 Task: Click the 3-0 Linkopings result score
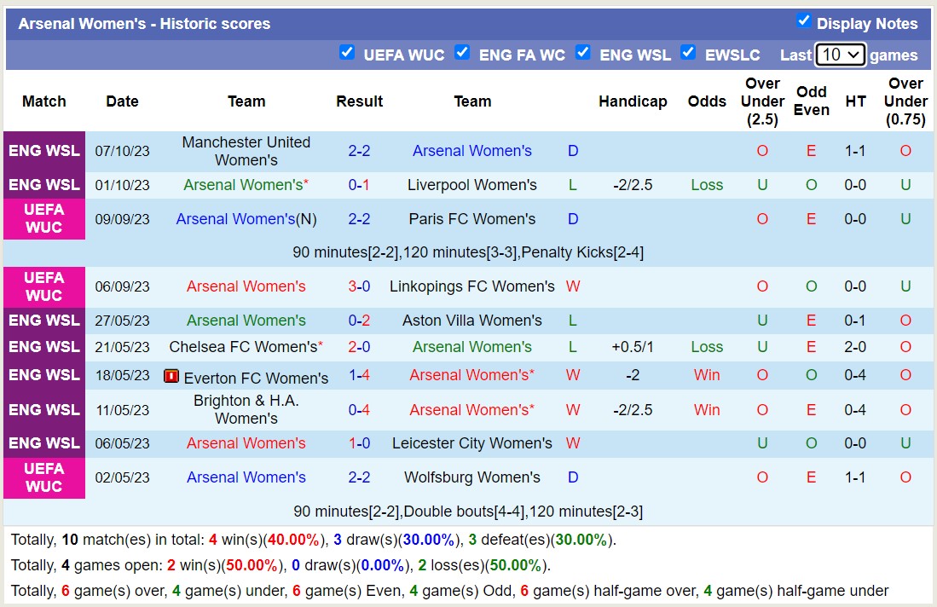point(359,286)
